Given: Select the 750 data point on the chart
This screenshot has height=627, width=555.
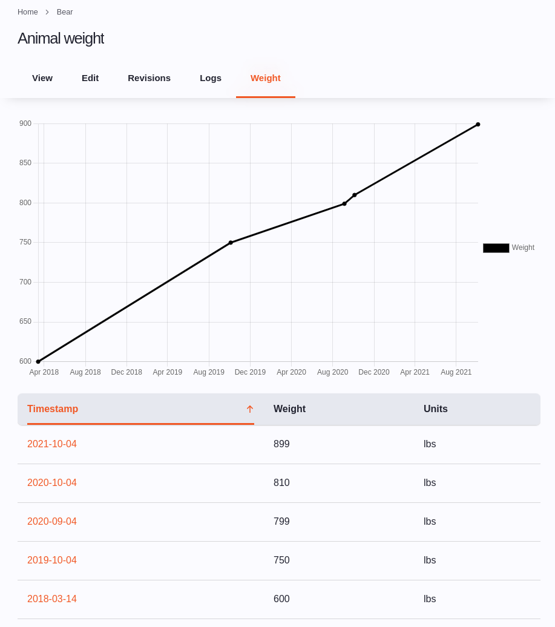Looking at the screenshot, I should click(x=231, y=242).
